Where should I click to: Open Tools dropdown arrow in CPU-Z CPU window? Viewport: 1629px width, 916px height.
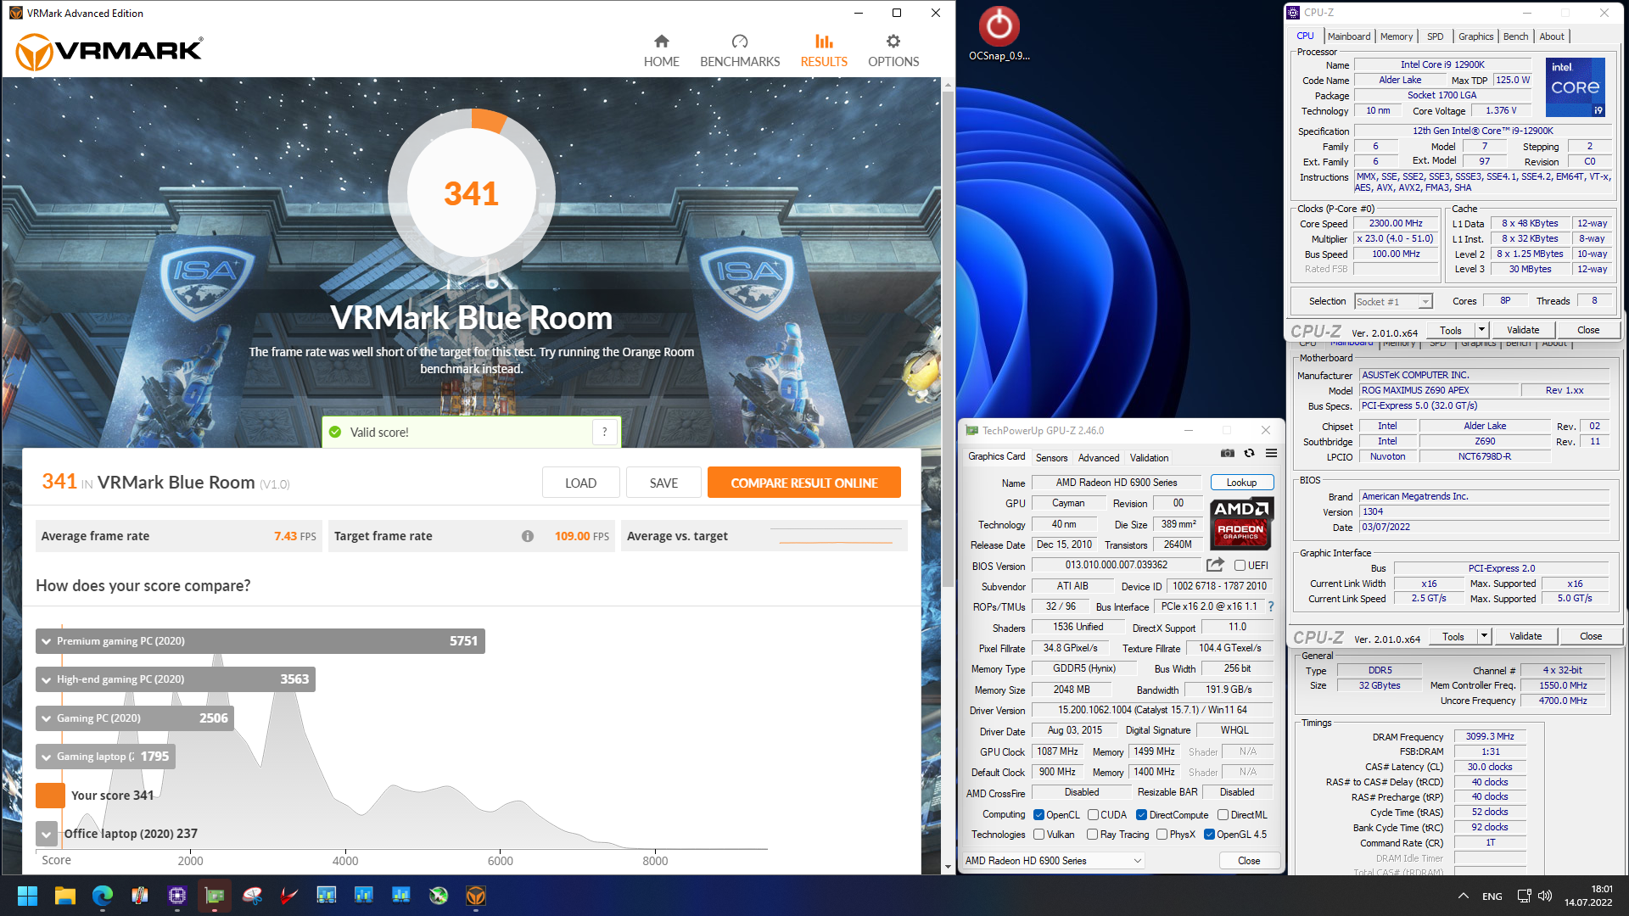1481,330
